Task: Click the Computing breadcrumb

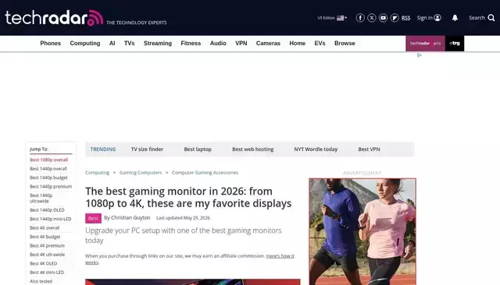Action: point(97,173)
